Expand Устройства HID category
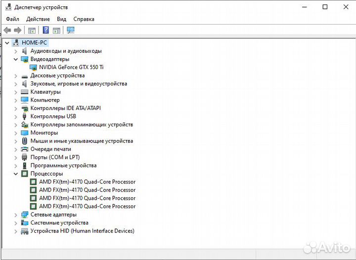 click(x=16, y=231)
